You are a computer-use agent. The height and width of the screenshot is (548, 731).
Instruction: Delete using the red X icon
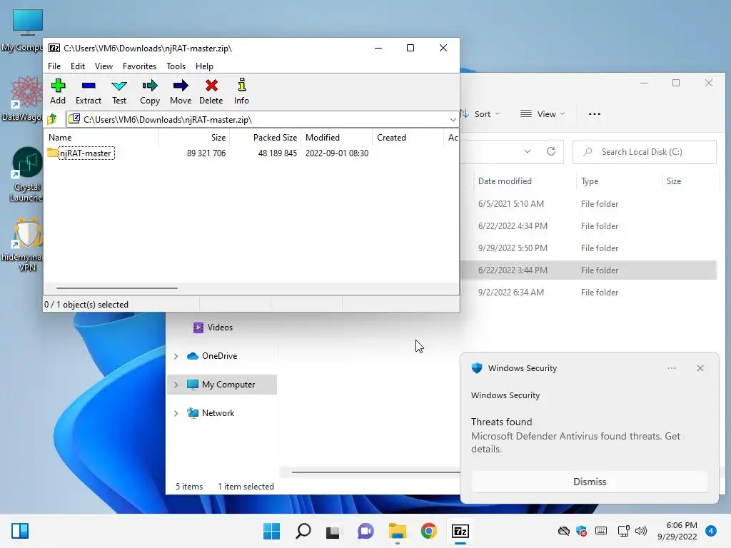211,91
